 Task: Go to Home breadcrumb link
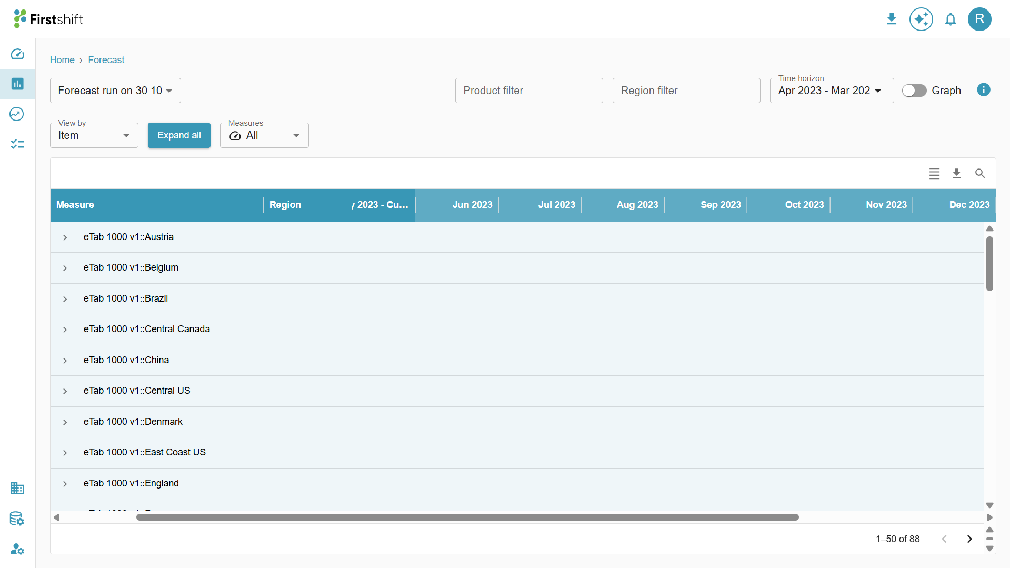62,60
